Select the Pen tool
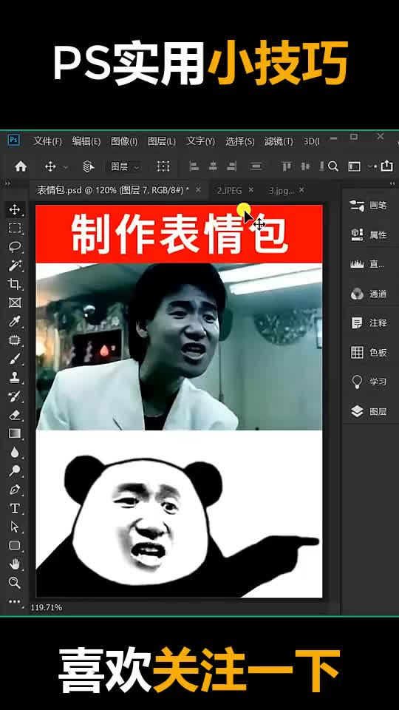Screen dimensions: 399x710 point(15,490)
